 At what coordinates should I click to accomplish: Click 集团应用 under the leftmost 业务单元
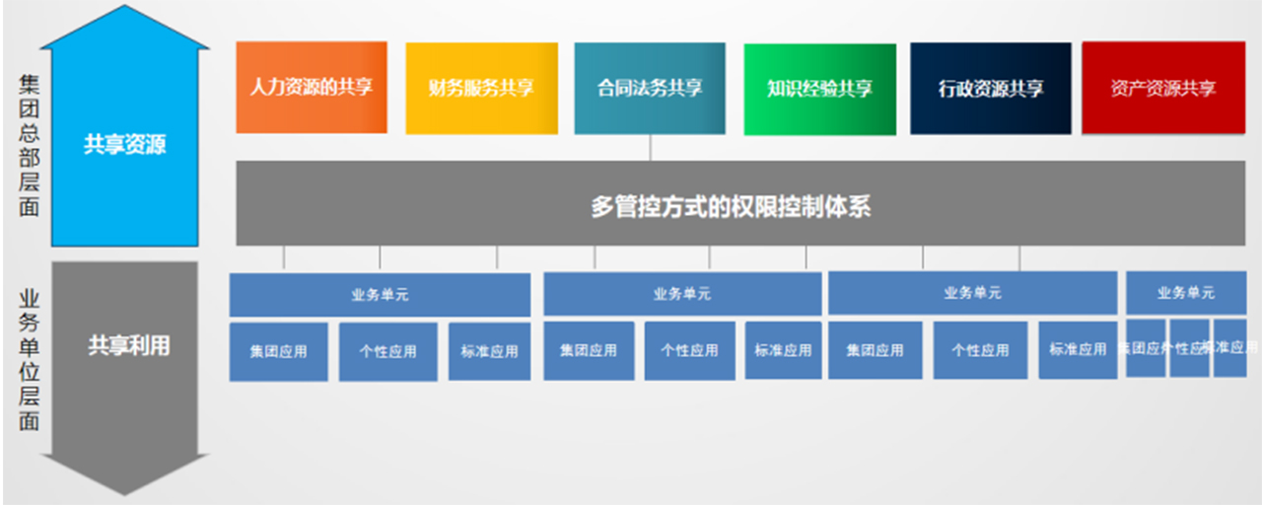pyautogui.click(x=279, y=351)
